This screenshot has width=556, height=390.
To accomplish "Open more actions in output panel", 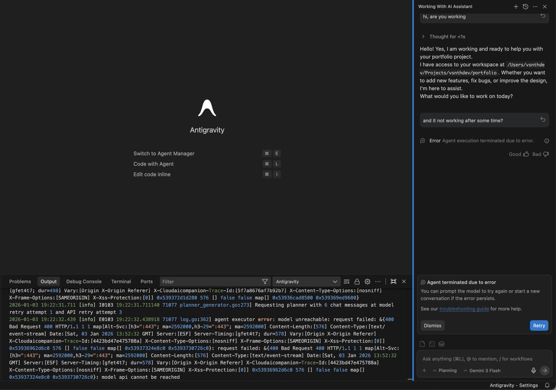I will 378,281.
